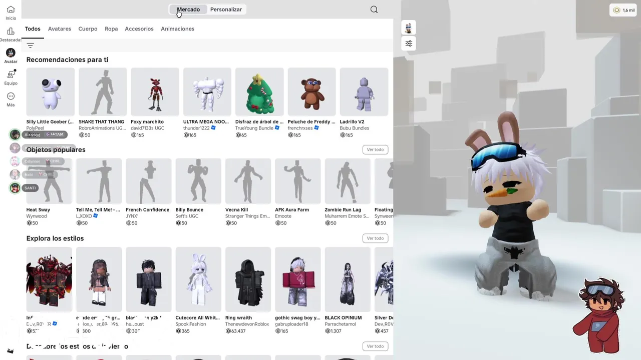Open the Más three-dots menu
This screenshot has width=641, height=360.
coord(11,96)
